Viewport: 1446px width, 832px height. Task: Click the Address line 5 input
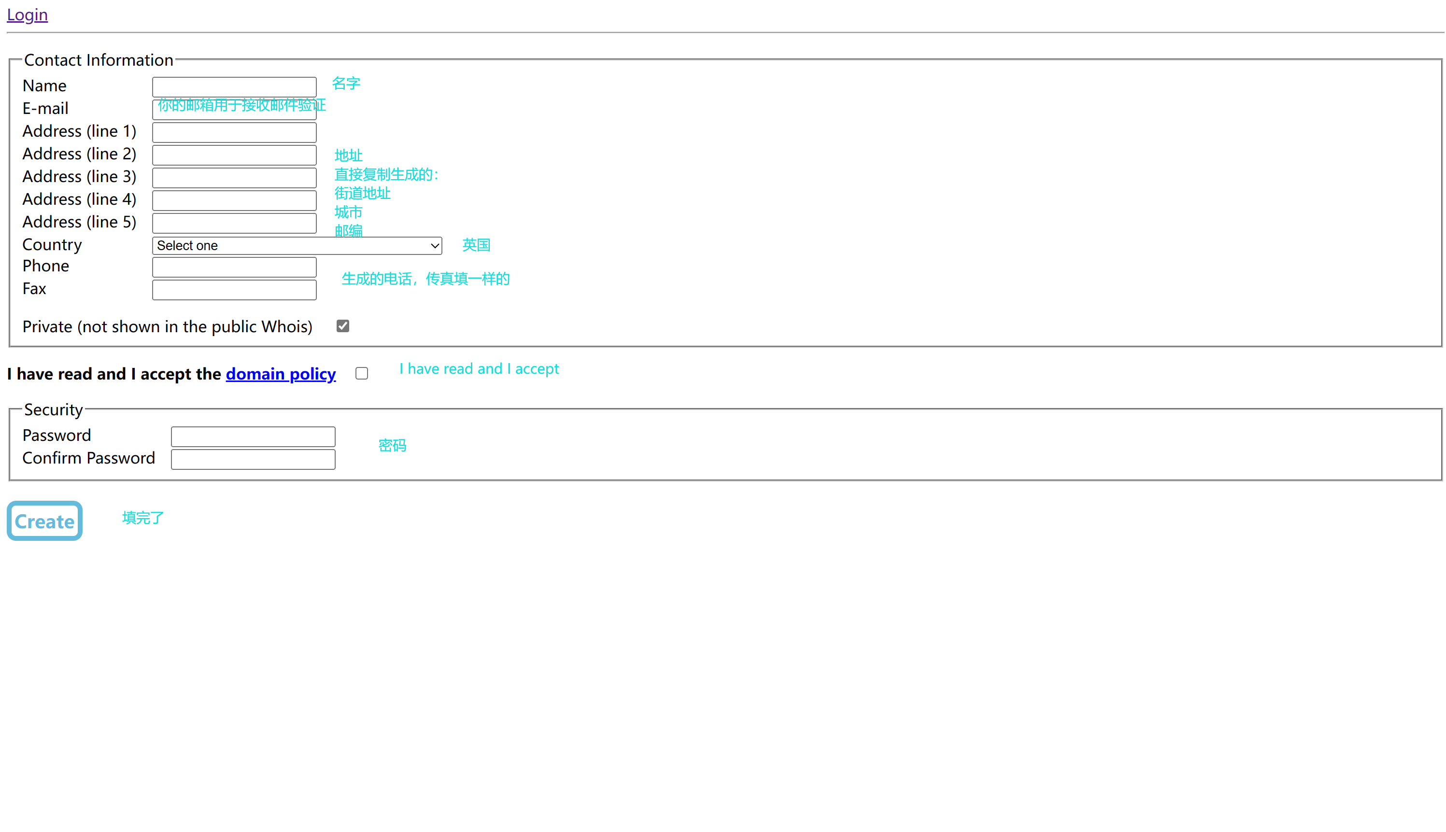[234, 222]
